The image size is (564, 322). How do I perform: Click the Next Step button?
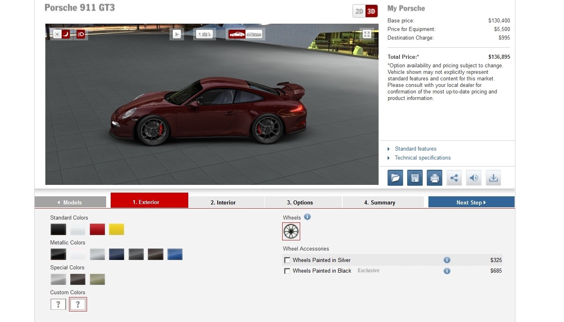[471, 202]
